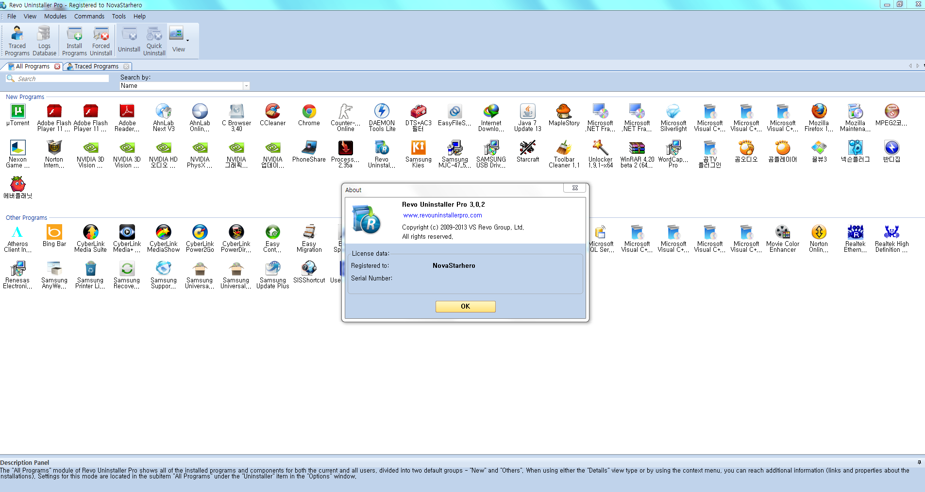Close the All Programs tab
925x492 pixels.
pyautogui.click(x=57, y=66)
